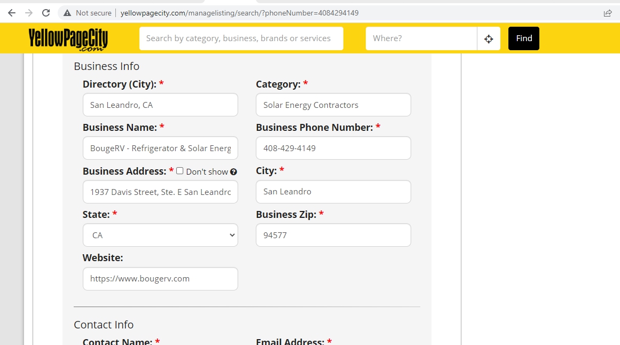Image resolution: width=620 pixels, height=345 pixels.
Task: Click the browser forward arrow
Action: 29,13
